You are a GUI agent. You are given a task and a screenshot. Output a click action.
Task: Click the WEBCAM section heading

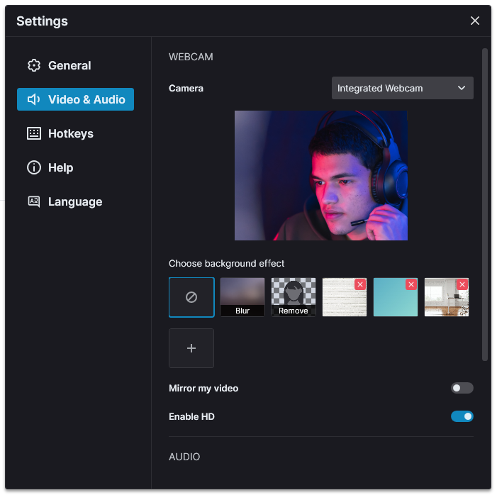[x=191, y=57]
